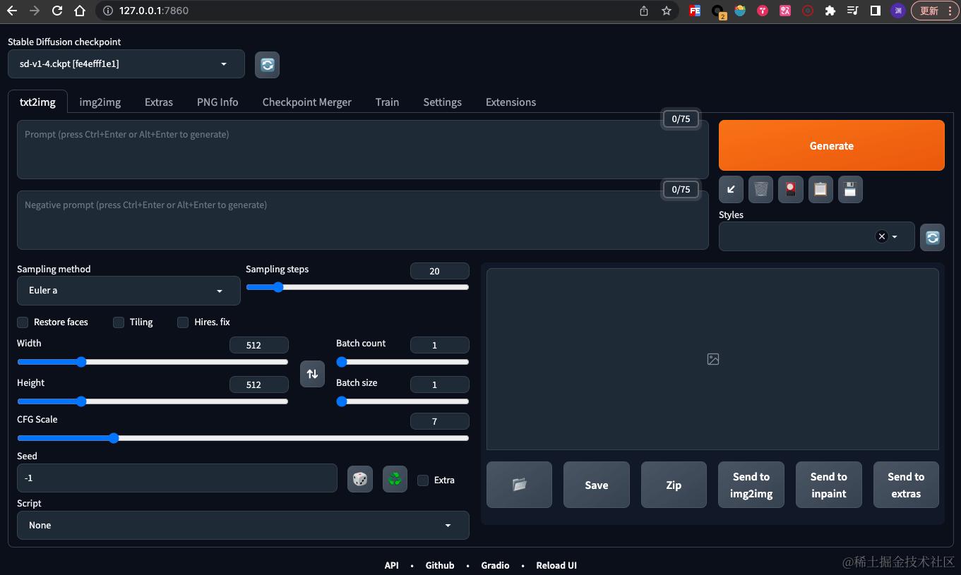Image resolution: width=961 pixels, height=575 pixels.
Task: Enable the Hires. fix checkbox
Action: point(183,322)
